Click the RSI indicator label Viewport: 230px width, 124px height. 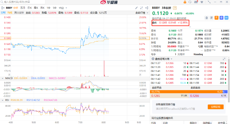[x=7, y=100]
